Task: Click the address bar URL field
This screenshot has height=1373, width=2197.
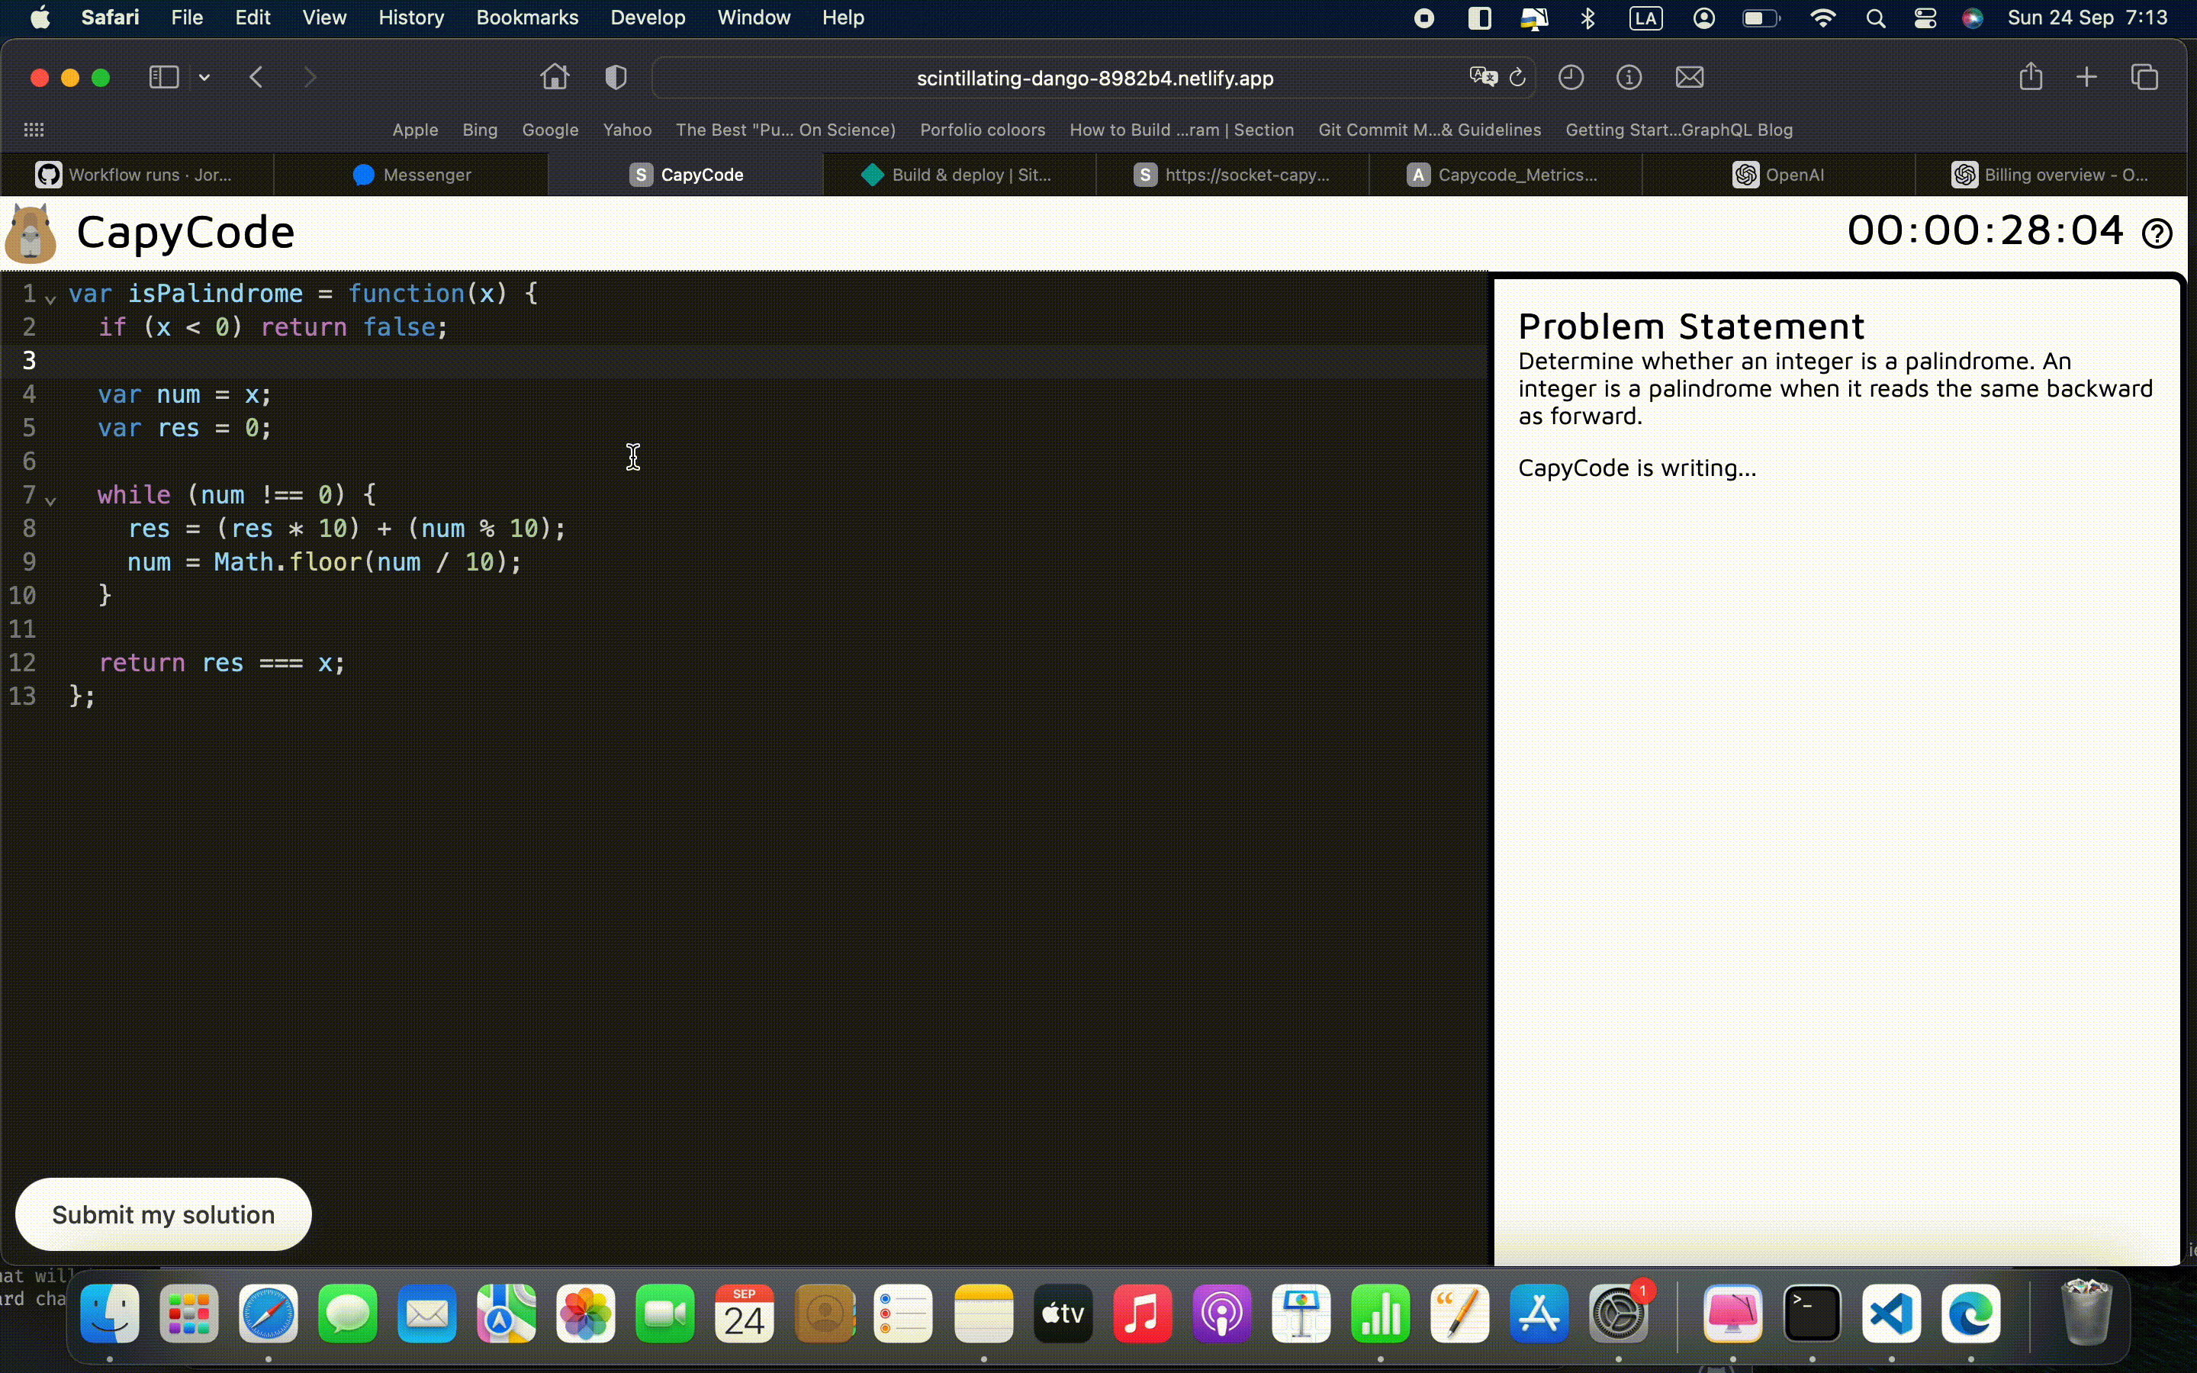Action: pos(1094,78)
